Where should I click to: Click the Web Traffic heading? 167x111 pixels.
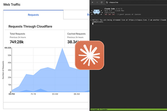coord(12,4)
